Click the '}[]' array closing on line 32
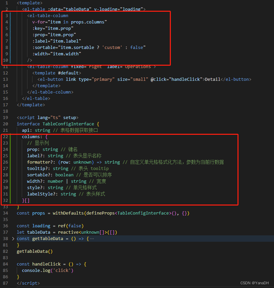Viewport: 274px width, 288px height. [x=26, y=200]
